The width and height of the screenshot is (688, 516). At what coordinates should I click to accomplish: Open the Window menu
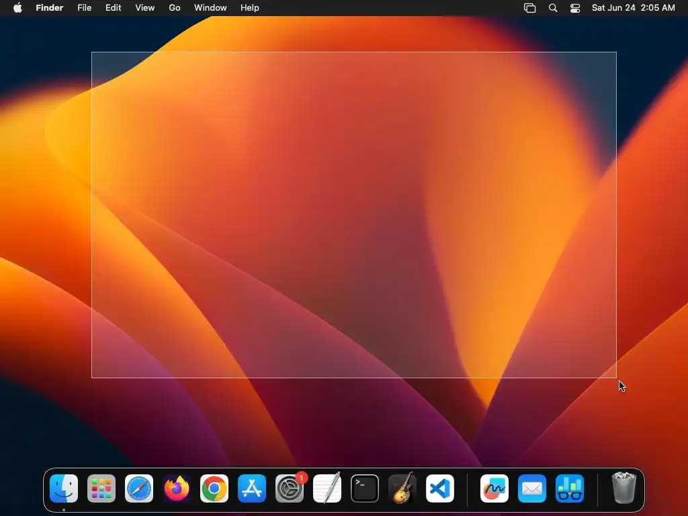[210, 8]
